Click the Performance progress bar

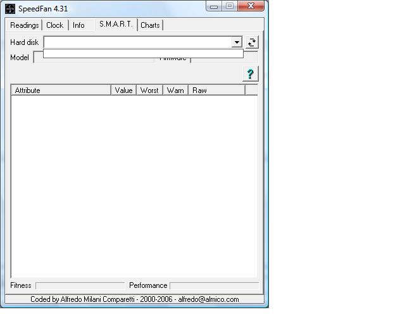(x=214, y=285)
